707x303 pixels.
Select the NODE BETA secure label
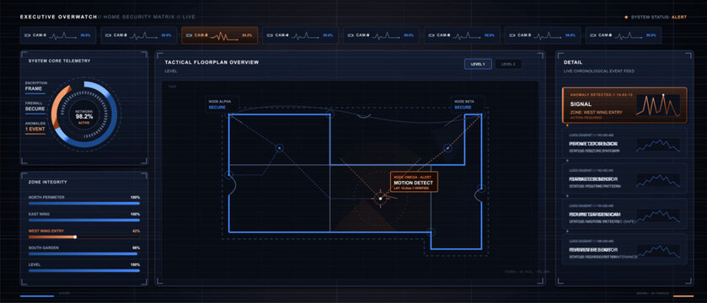[x=468, y=104]
